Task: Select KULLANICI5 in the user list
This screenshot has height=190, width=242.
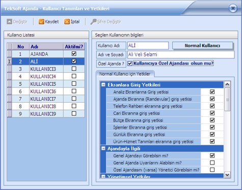Action: point(46,84)
